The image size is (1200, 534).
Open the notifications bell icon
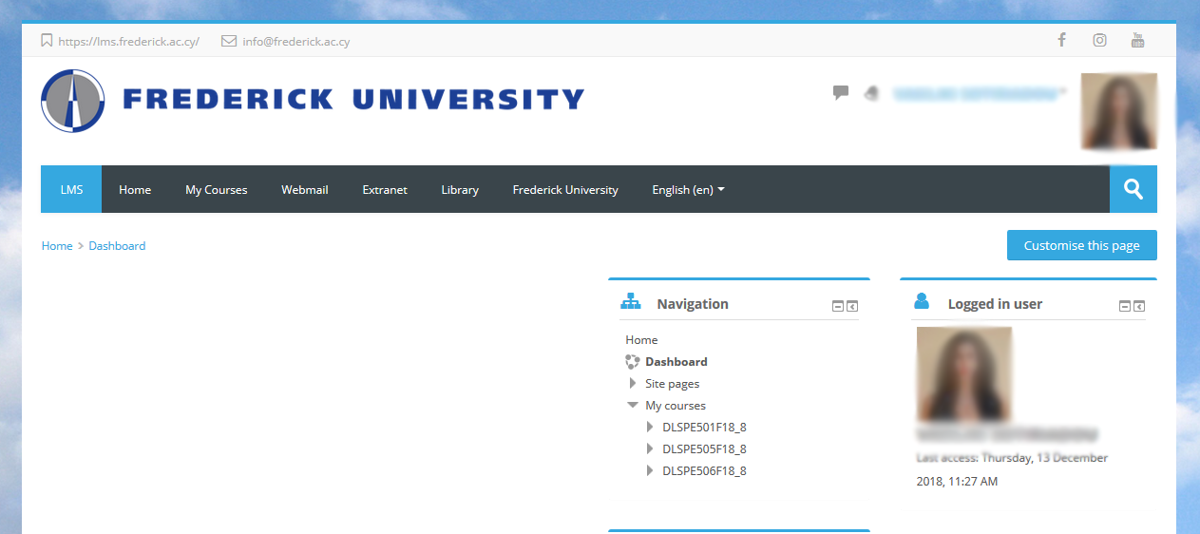click(870, 93)
